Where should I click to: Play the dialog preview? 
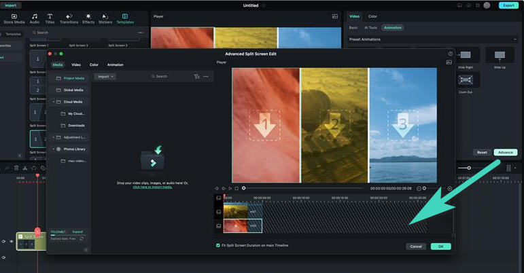230,189
